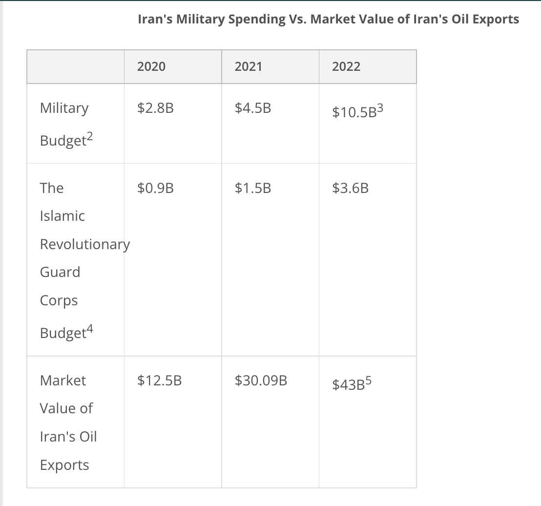Select the $4.5B military budget cell
Image resolution: width=541 pixels, height=506 pixels.
(270, 124)
